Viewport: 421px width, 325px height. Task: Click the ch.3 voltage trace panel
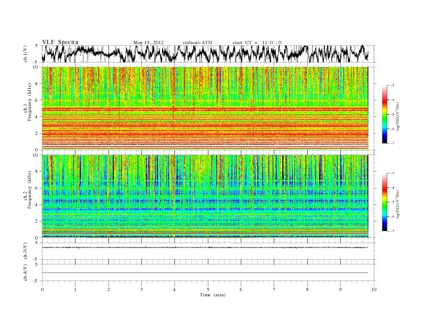209,251
